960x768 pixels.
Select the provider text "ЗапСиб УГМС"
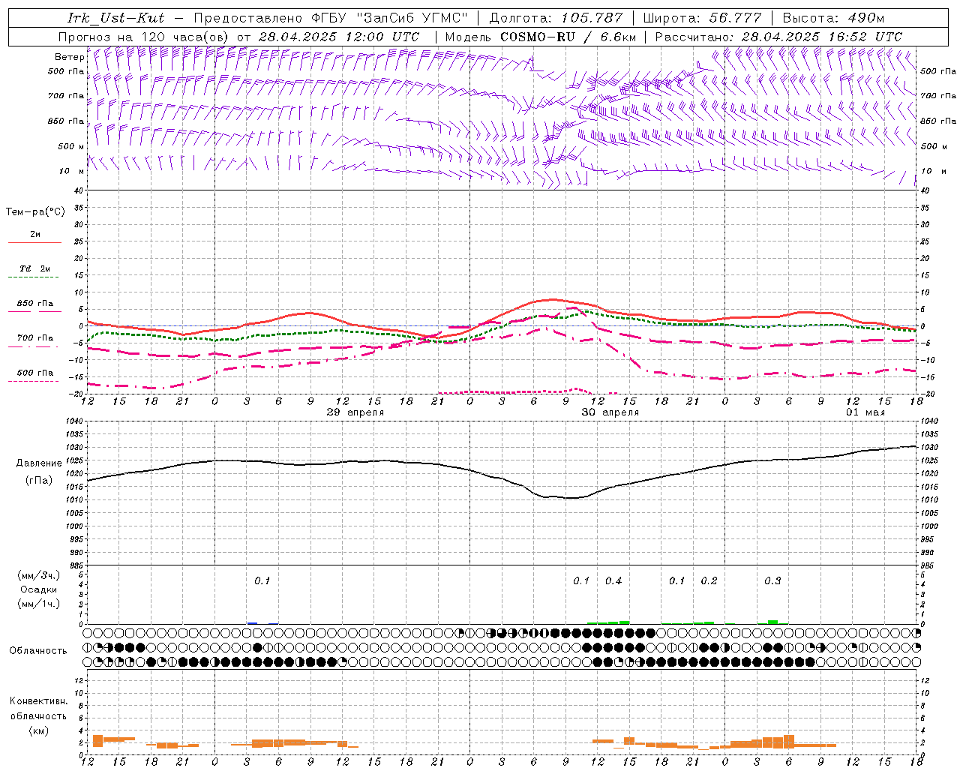pos(412,18)
